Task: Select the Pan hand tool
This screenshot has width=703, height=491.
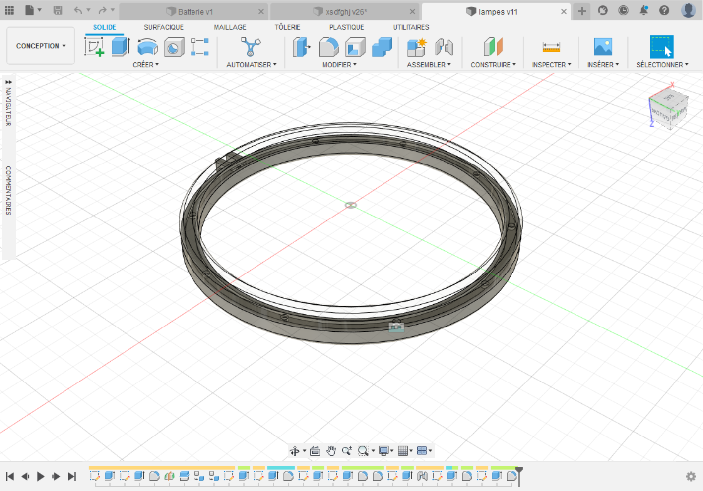Action: tap(331, 451)
